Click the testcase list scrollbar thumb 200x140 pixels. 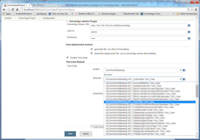(197, 91)
